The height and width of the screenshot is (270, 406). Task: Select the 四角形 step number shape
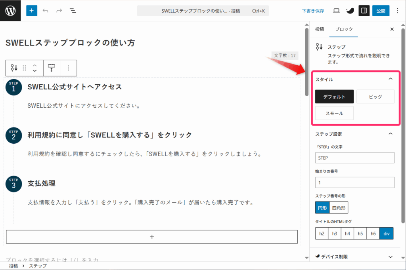339,207
